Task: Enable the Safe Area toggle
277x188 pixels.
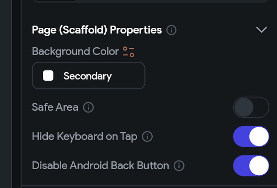Action: (251, 107)
